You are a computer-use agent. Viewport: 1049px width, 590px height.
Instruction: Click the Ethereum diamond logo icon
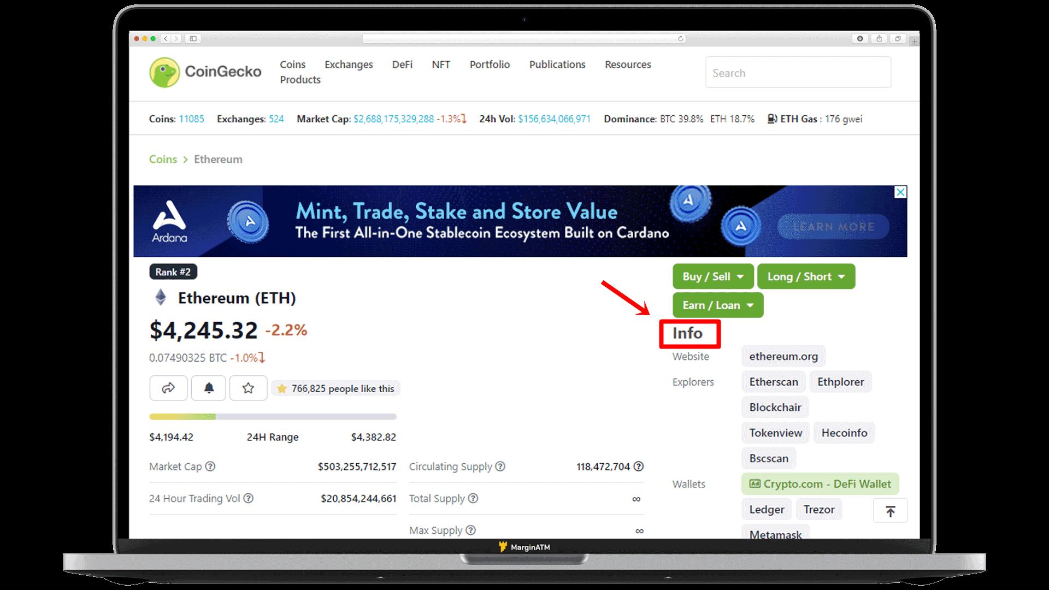pyautogui.click(x=160, y=297)
